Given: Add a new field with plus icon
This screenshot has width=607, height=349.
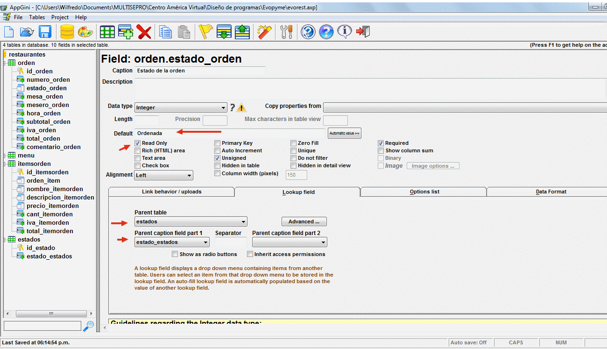Looking at the screenshot, I should point(126,32).
